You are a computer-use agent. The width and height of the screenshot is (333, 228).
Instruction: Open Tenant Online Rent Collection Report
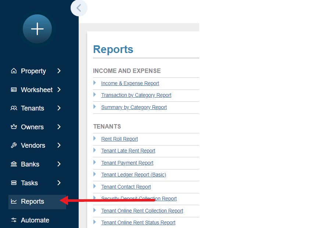tap(142, 211)
